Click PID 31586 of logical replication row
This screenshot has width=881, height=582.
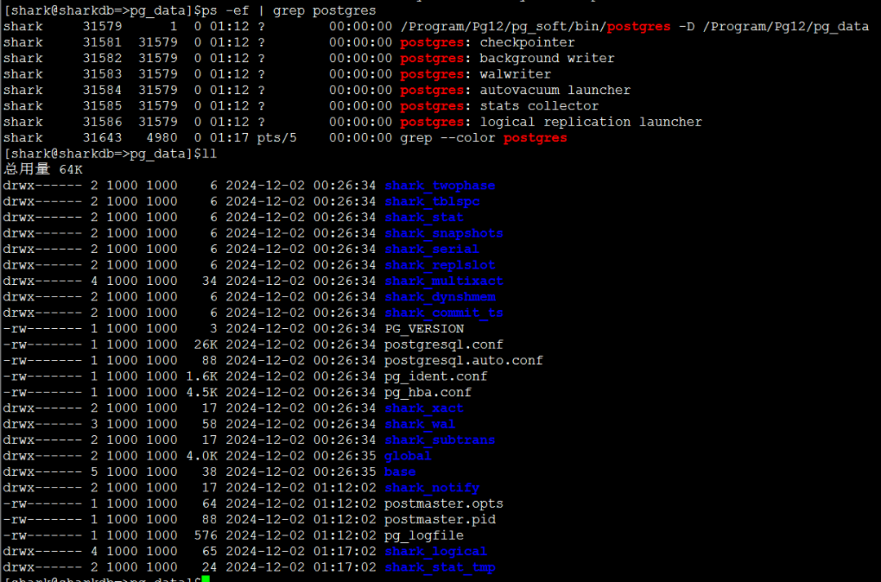[102, 122]
